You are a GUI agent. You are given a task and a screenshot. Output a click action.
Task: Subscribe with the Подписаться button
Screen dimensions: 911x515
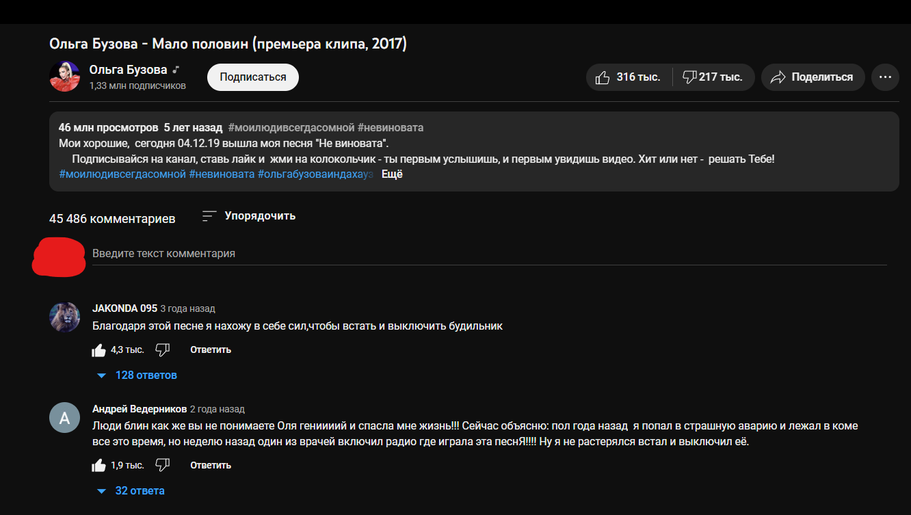(x=253, y=77)
